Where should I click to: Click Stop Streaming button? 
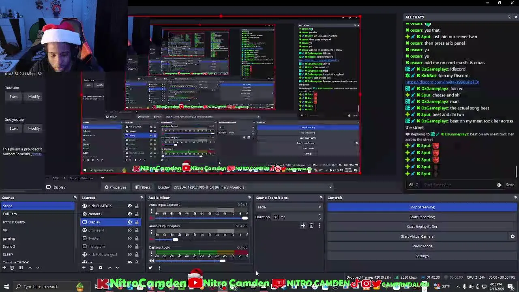pos(422,207)
